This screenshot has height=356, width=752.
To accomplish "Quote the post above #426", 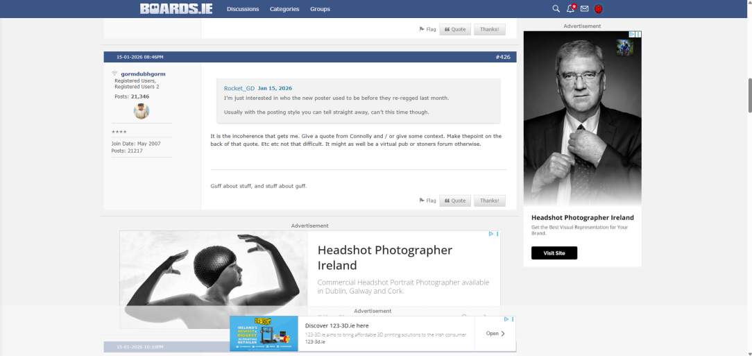I will (x=455, y=29).
